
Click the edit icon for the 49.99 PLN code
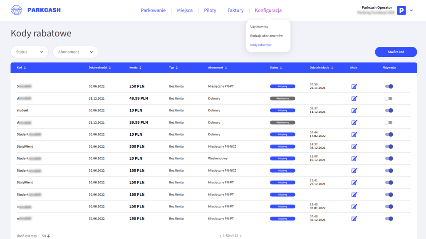pos(354,98)
